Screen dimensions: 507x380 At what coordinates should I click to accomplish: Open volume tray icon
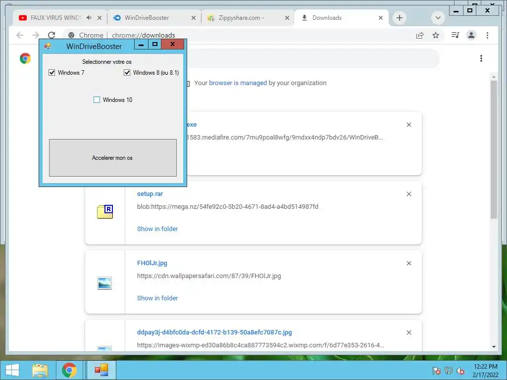click(460, 371)
